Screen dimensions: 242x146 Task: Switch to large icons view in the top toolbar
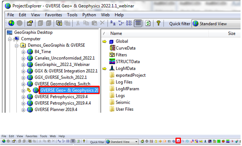pos(113,23)
